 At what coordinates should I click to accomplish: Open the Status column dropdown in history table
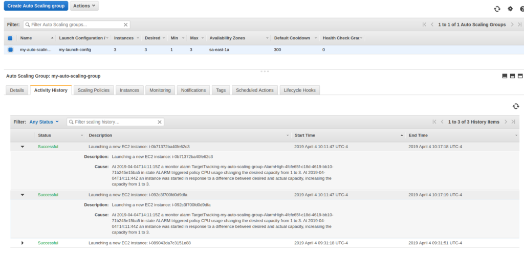coord(82,135)
